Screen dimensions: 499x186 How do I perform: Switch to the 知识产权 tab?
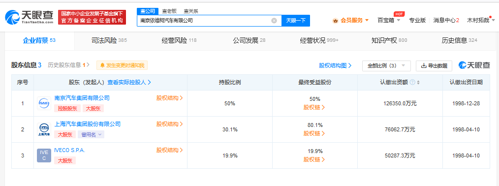coord(389,41)
